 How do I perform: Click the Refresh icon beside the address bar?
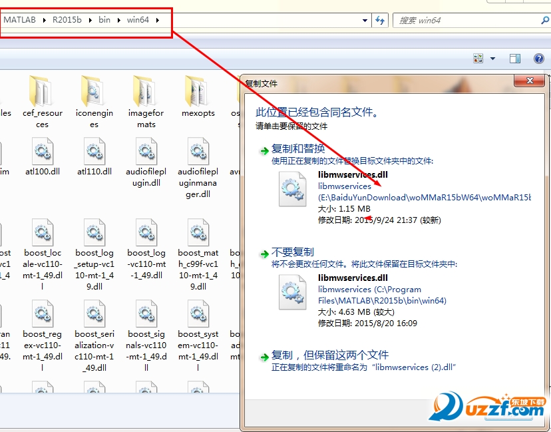379,20
